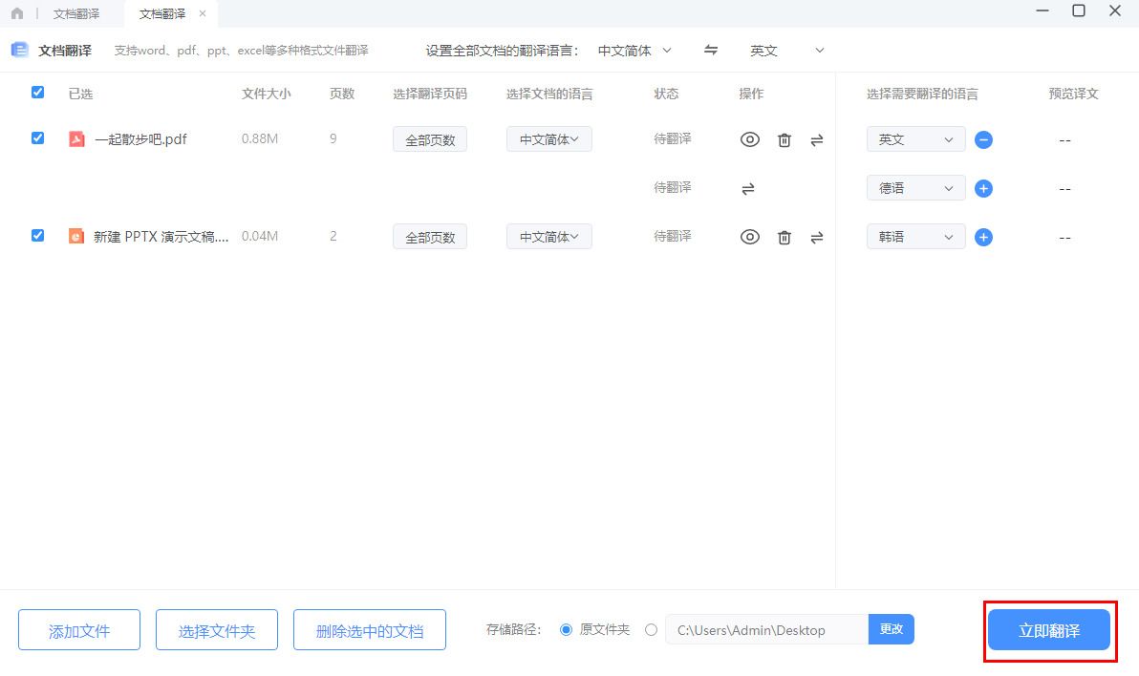Click the 添加文件 button
The height and width of the screenshot is (676, 1139).
tap(79, 630)
